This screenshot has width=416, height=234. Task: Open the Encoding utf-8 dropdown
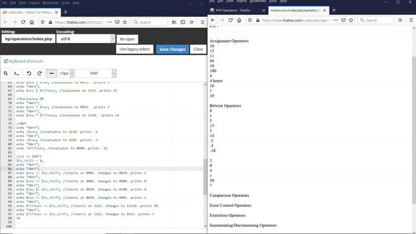click(x=86, y=39)
